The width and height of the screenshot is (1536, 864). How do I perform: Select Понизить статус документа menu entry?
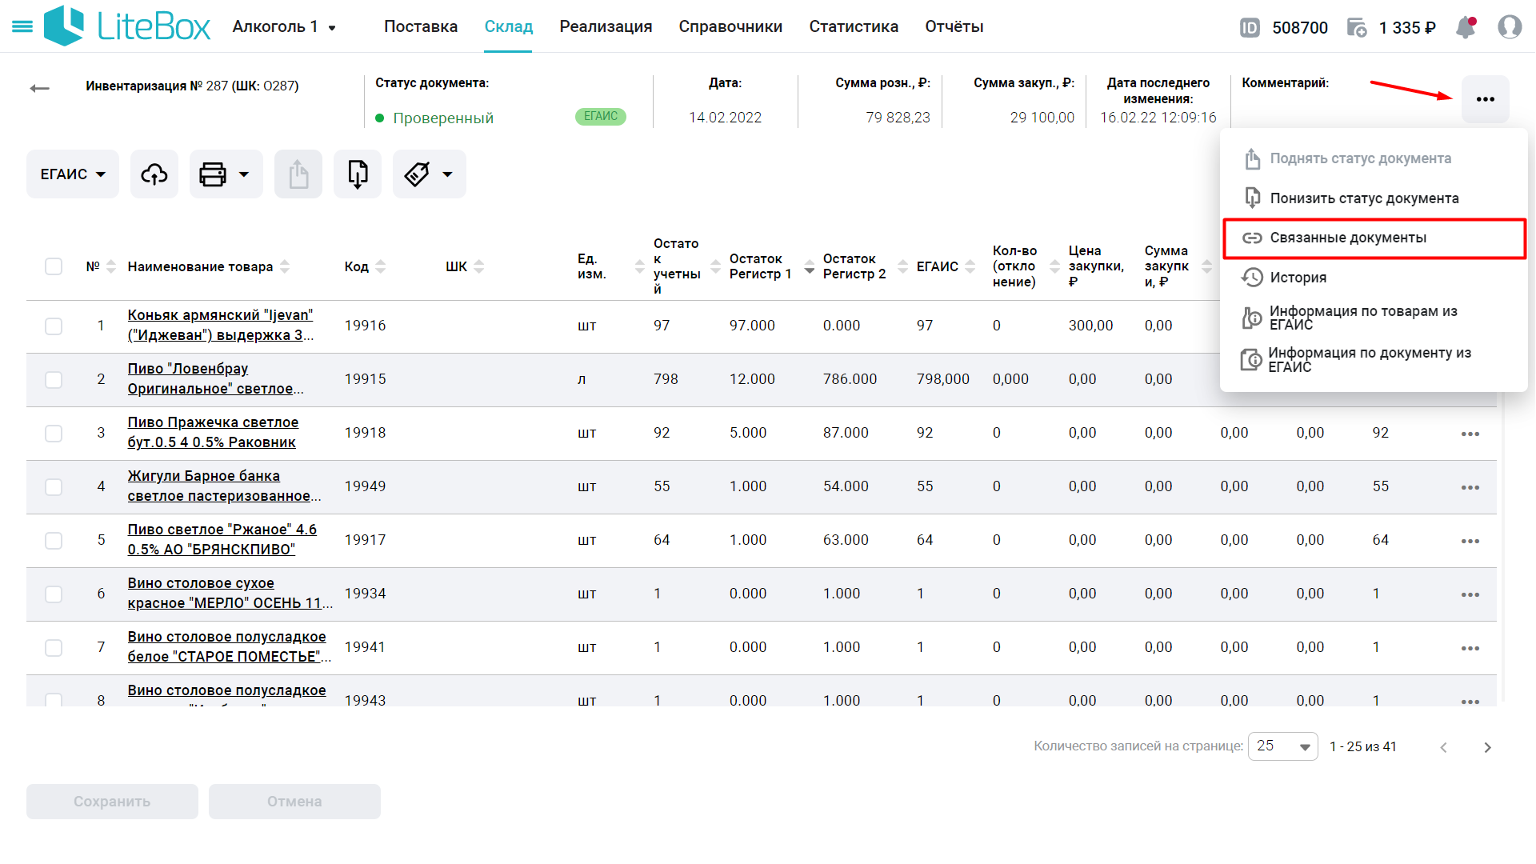pyautogui.click(x=1374, y=198)
